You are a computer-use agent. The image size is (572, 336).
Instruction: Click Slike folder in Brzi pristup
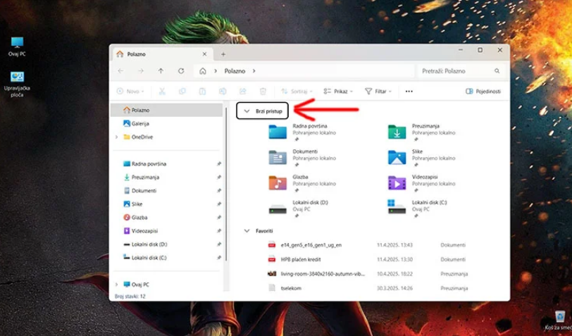click(423, 158)
